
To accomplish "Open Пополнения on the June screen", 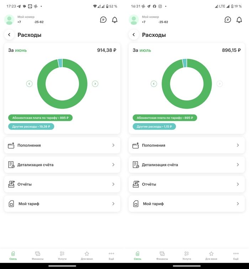I will tap(62, 145).
